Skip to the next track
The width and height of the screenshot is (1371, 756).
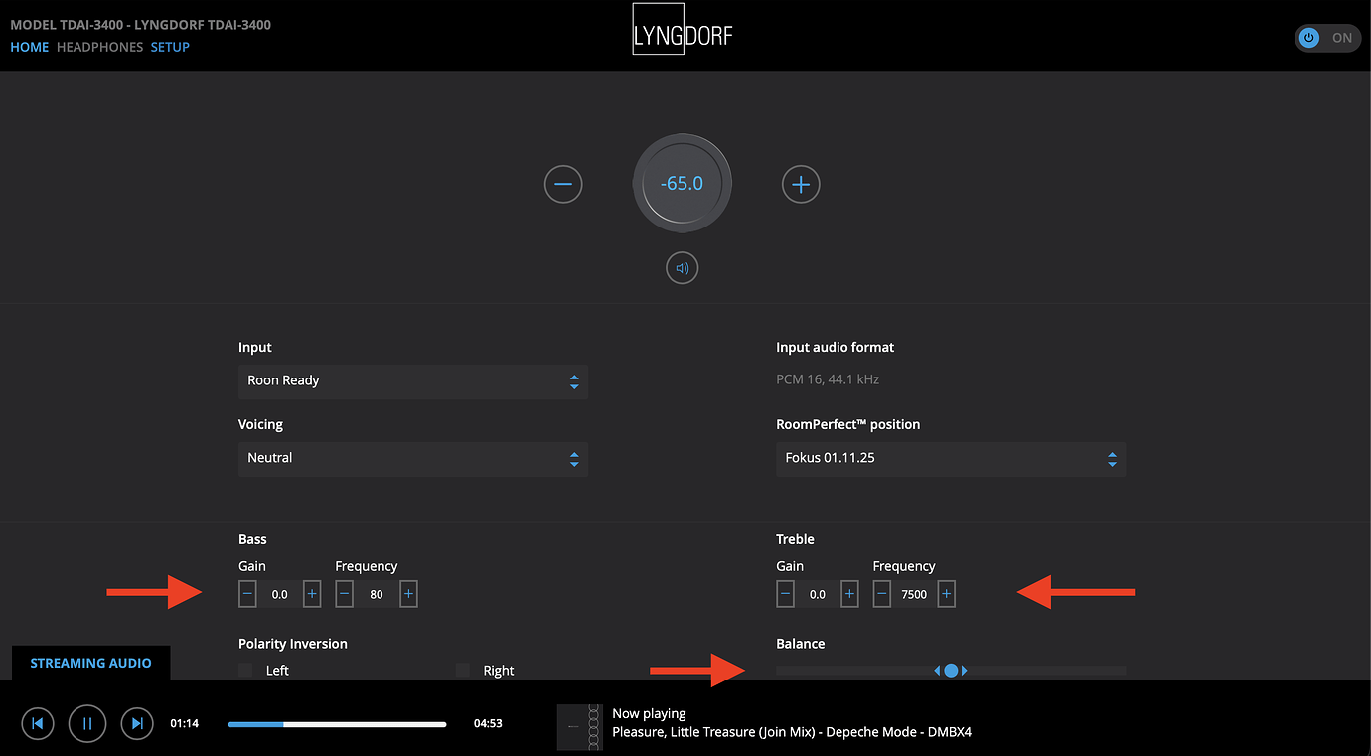(x=138, y=723)
